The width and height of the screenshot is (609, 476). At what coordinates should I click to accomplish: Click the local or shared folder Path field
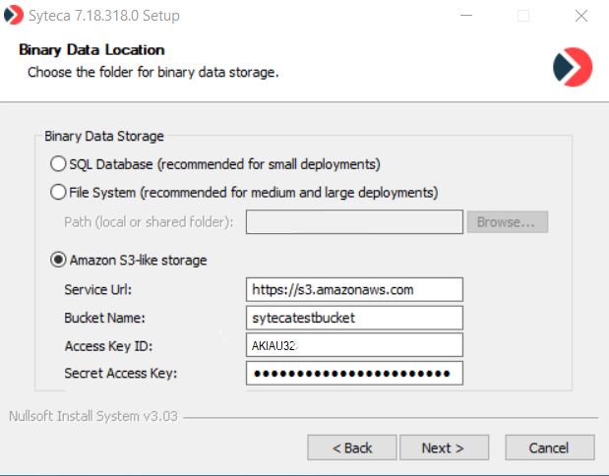[x=354, y=222]
